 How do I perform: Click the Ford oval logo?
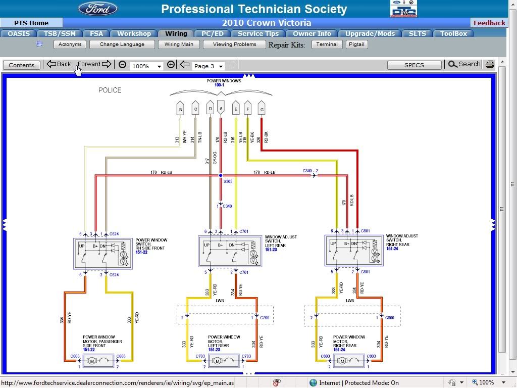(x=98, y=9)
